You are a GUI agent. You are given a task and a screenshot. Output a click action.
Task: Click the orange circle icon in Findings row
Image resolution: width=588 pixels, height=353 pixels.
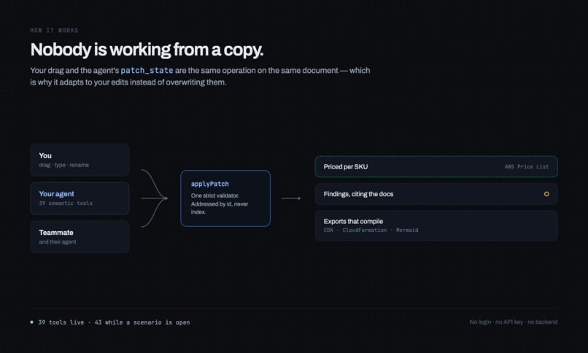546,194
